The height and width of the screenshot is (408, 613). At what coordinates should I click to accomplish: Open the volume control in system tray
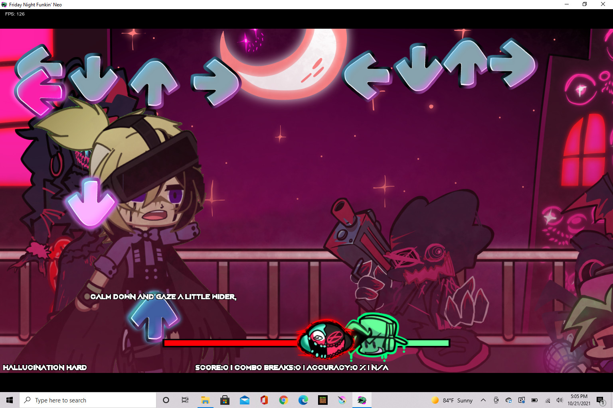[560, 400]
